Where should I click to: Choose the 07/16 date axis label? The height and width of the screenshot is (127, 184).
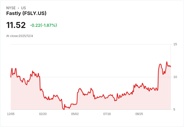coord(107,114)
